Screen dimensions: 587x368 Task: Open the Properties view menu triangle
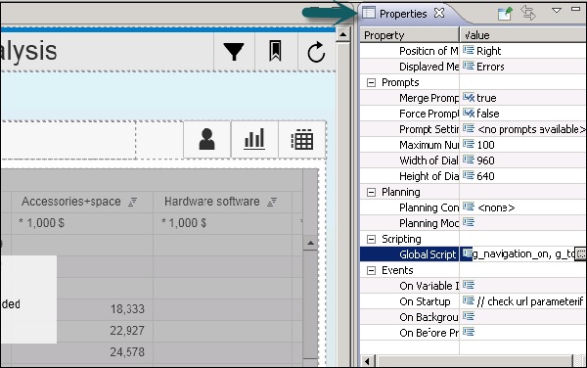pos(557,11)
